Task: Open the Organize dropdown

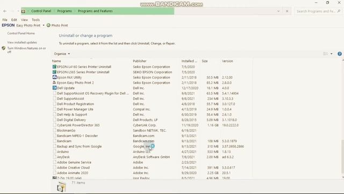Action: (62, 54)
